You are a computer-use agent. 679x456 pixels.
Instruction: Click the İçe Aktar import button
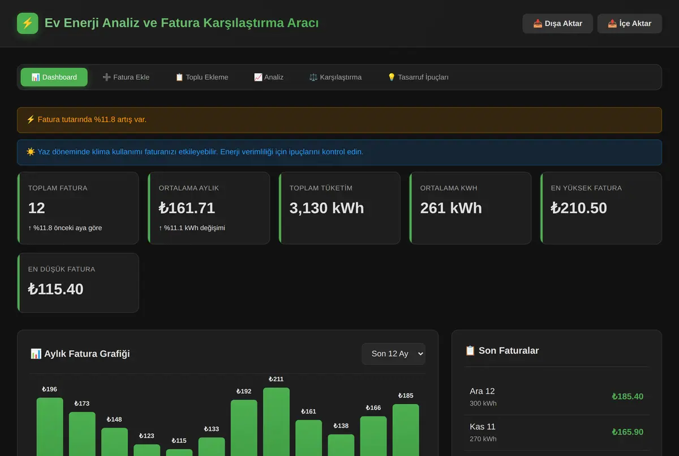pos(629,24)
